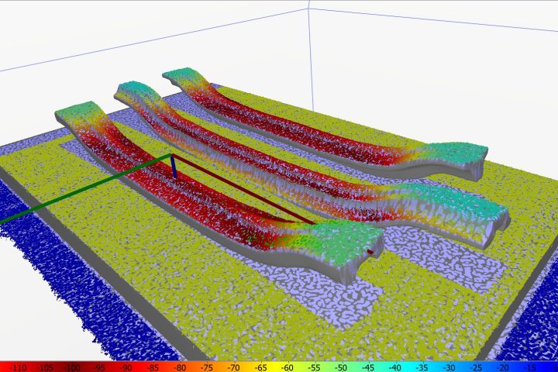Select the short blue vertical axis

[174, 167]
